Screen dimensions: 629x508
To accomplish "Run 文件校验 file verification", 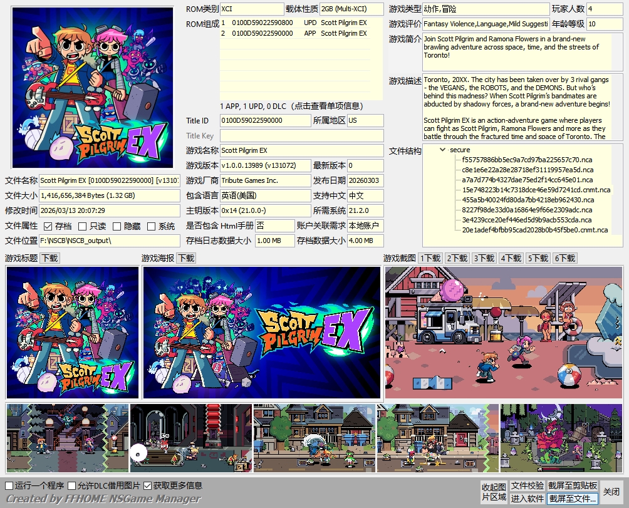I will click(527, 485).
